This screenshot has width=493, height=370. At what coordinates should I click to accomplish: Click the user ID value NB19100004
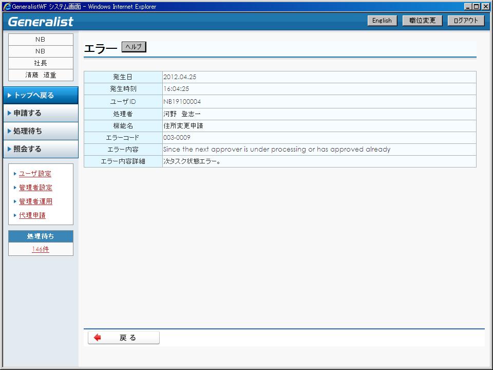(182, 102)
